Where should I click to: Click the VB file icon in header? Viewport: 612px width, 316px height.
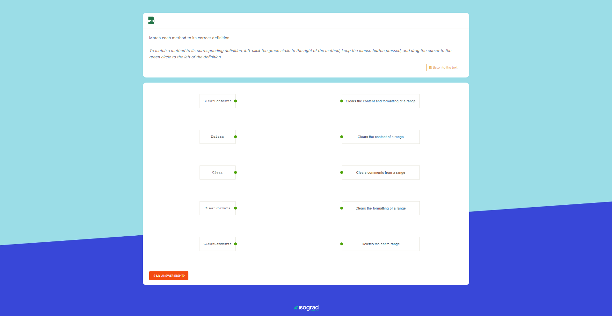(x=151, y=20)
